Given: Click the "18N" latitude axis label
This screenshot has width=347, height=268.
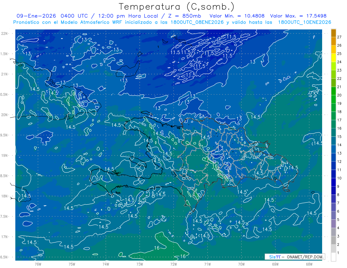Looking at the screenshot, I should click(5, 196).
